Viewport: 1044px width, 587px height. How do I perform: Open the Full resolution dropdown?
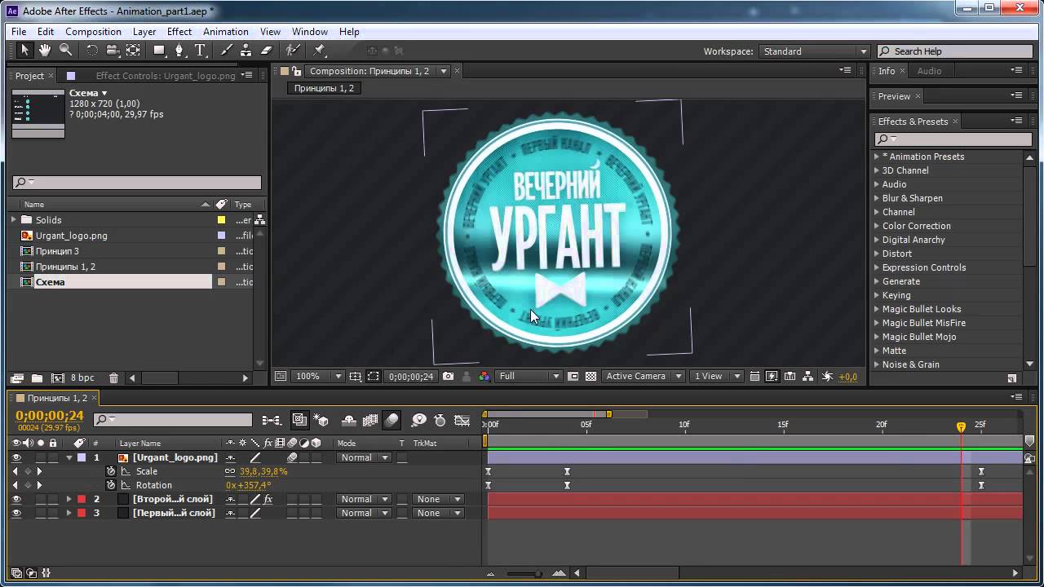tap(529, 377)
